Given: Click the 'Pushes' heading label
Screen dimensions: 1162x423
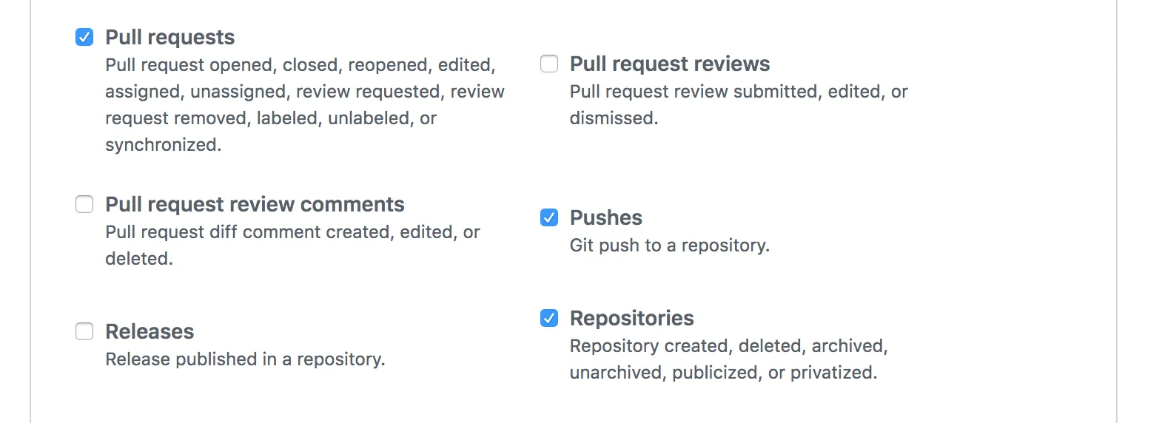Looking at the screenshot, I should pos(605,217).
